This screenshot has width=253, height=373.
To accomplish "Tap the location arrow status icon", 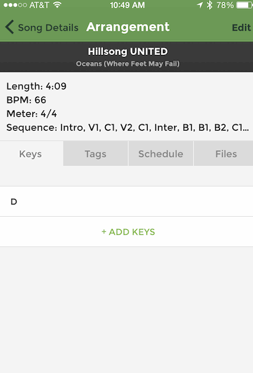I will coord(200,5).
